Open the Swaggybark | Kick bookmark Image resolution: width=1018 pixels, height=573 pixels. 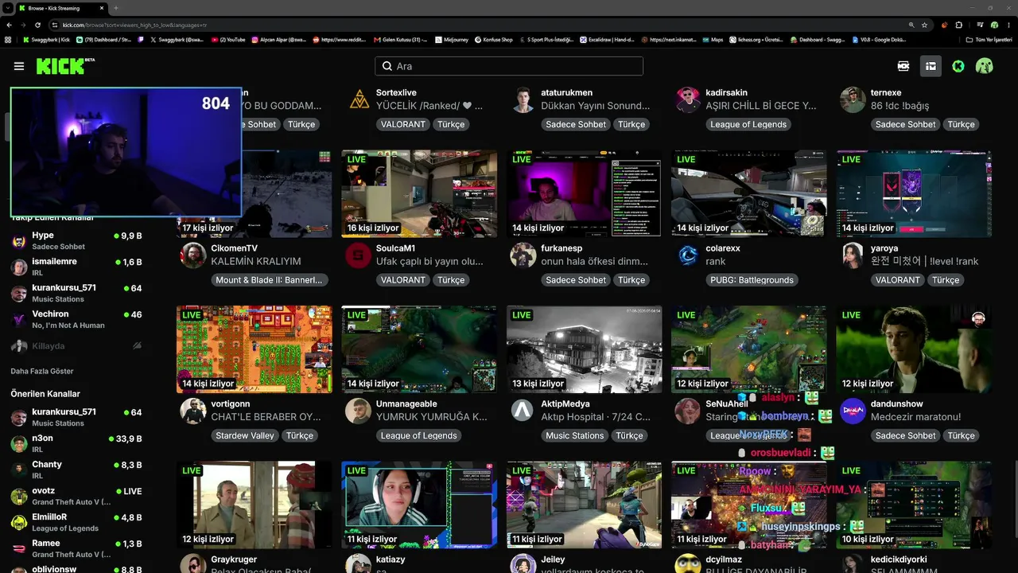[x=46, y=39]
